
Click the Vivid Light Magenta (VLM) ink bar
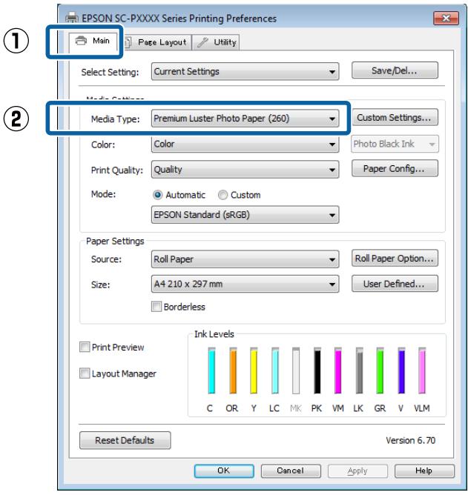point(422,371)
